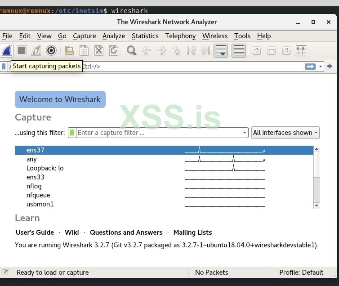Click Ready to load or capture status
339x286 pixels.
(53, 273)
